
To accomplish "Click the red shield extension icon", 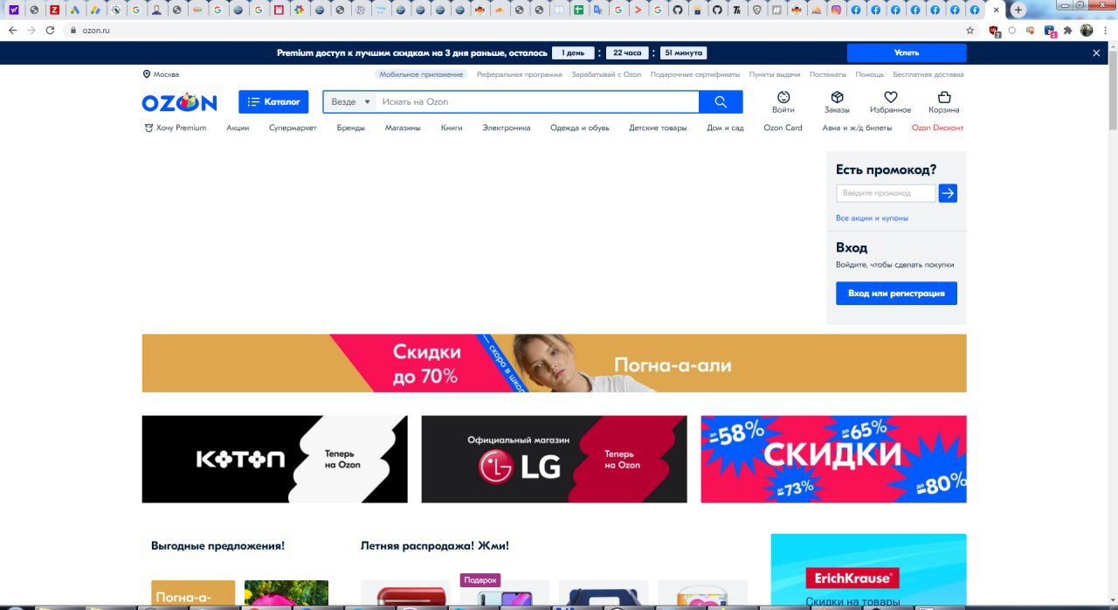I will (x=995, y=31).
